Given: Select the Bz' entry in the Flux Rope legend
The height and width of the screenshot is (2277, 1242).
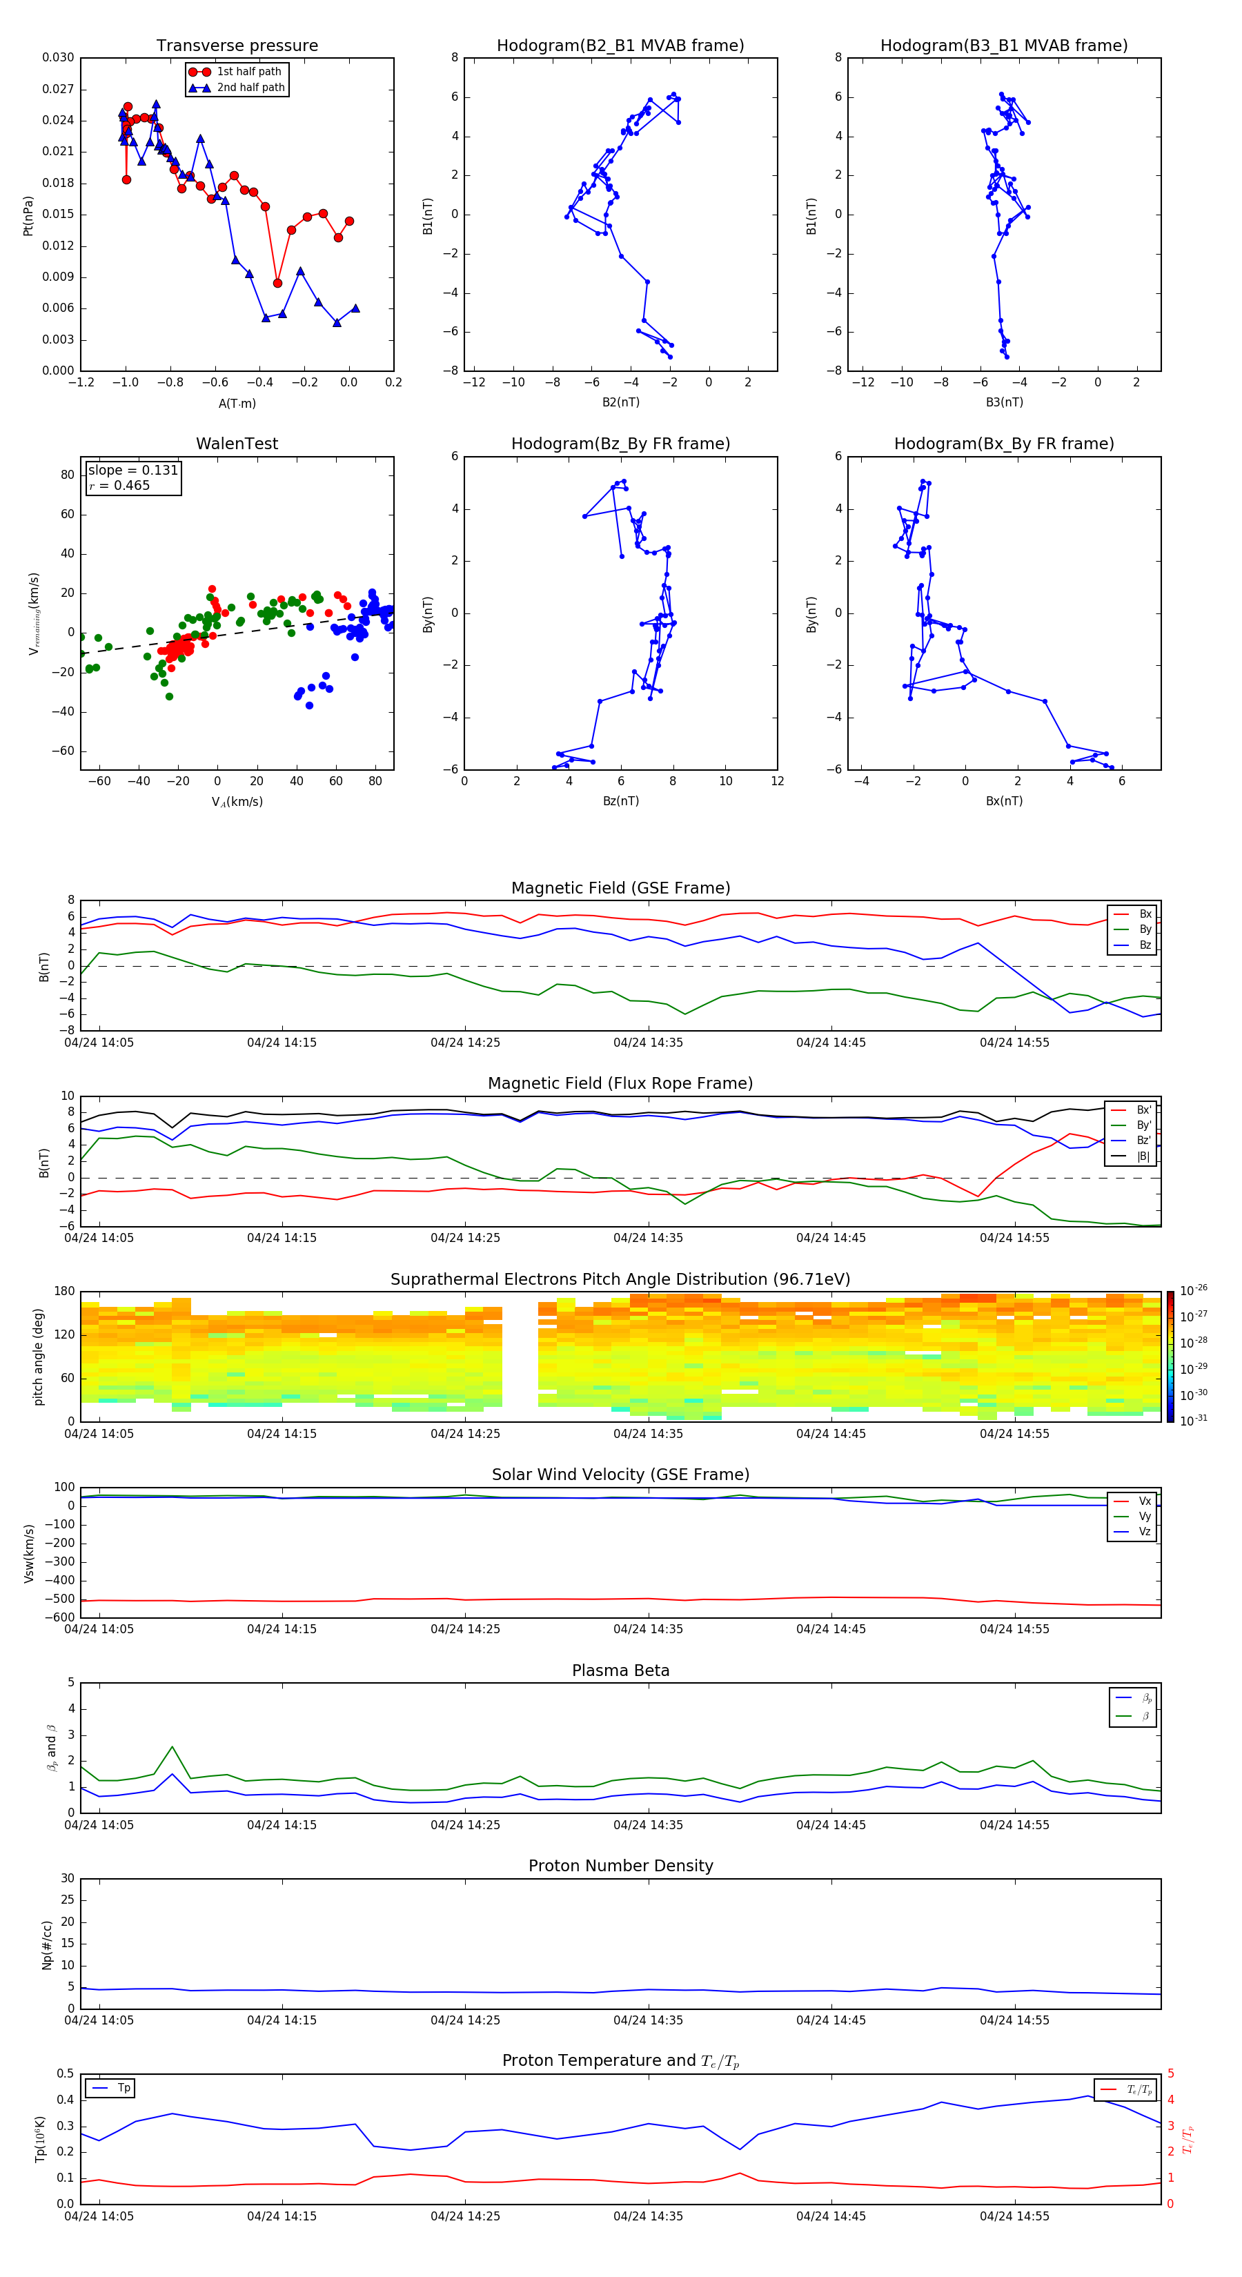Looking at the screenshot, I should 1132,1141.
